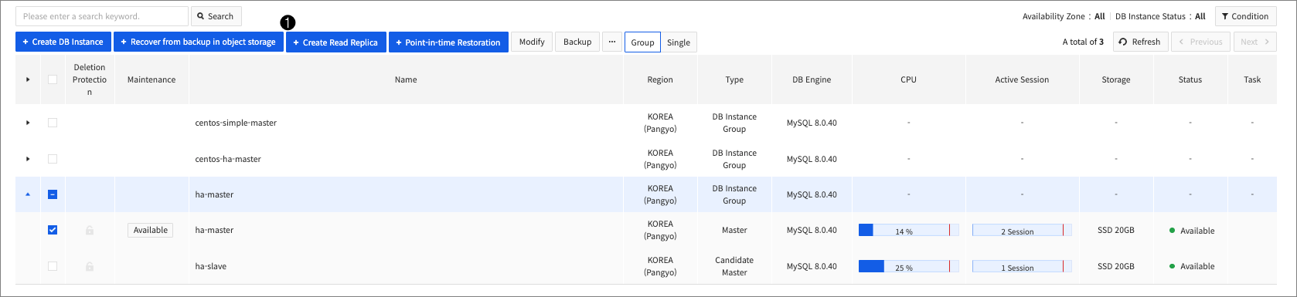The height and width of the screenshot is (297, 1297).
Task: Click the 25 % CPU usage bar
Action: click(x=909, y=267)
